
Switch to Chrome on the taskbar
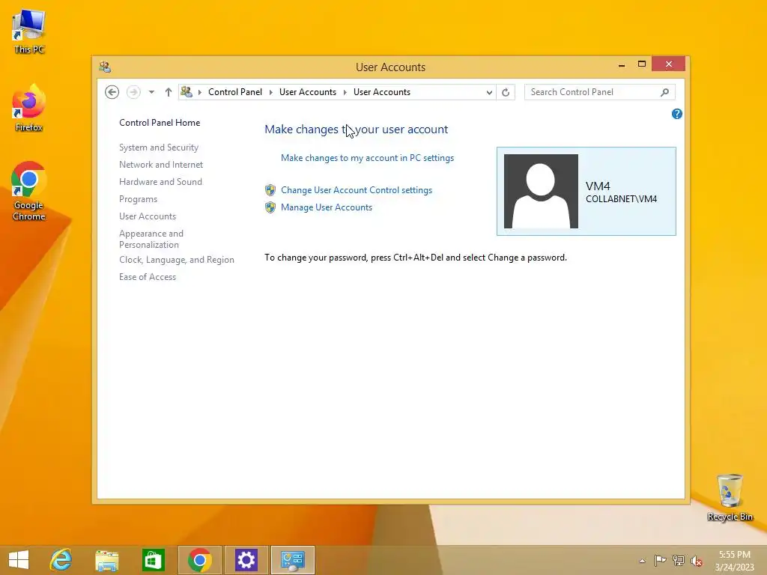(199, 560)
